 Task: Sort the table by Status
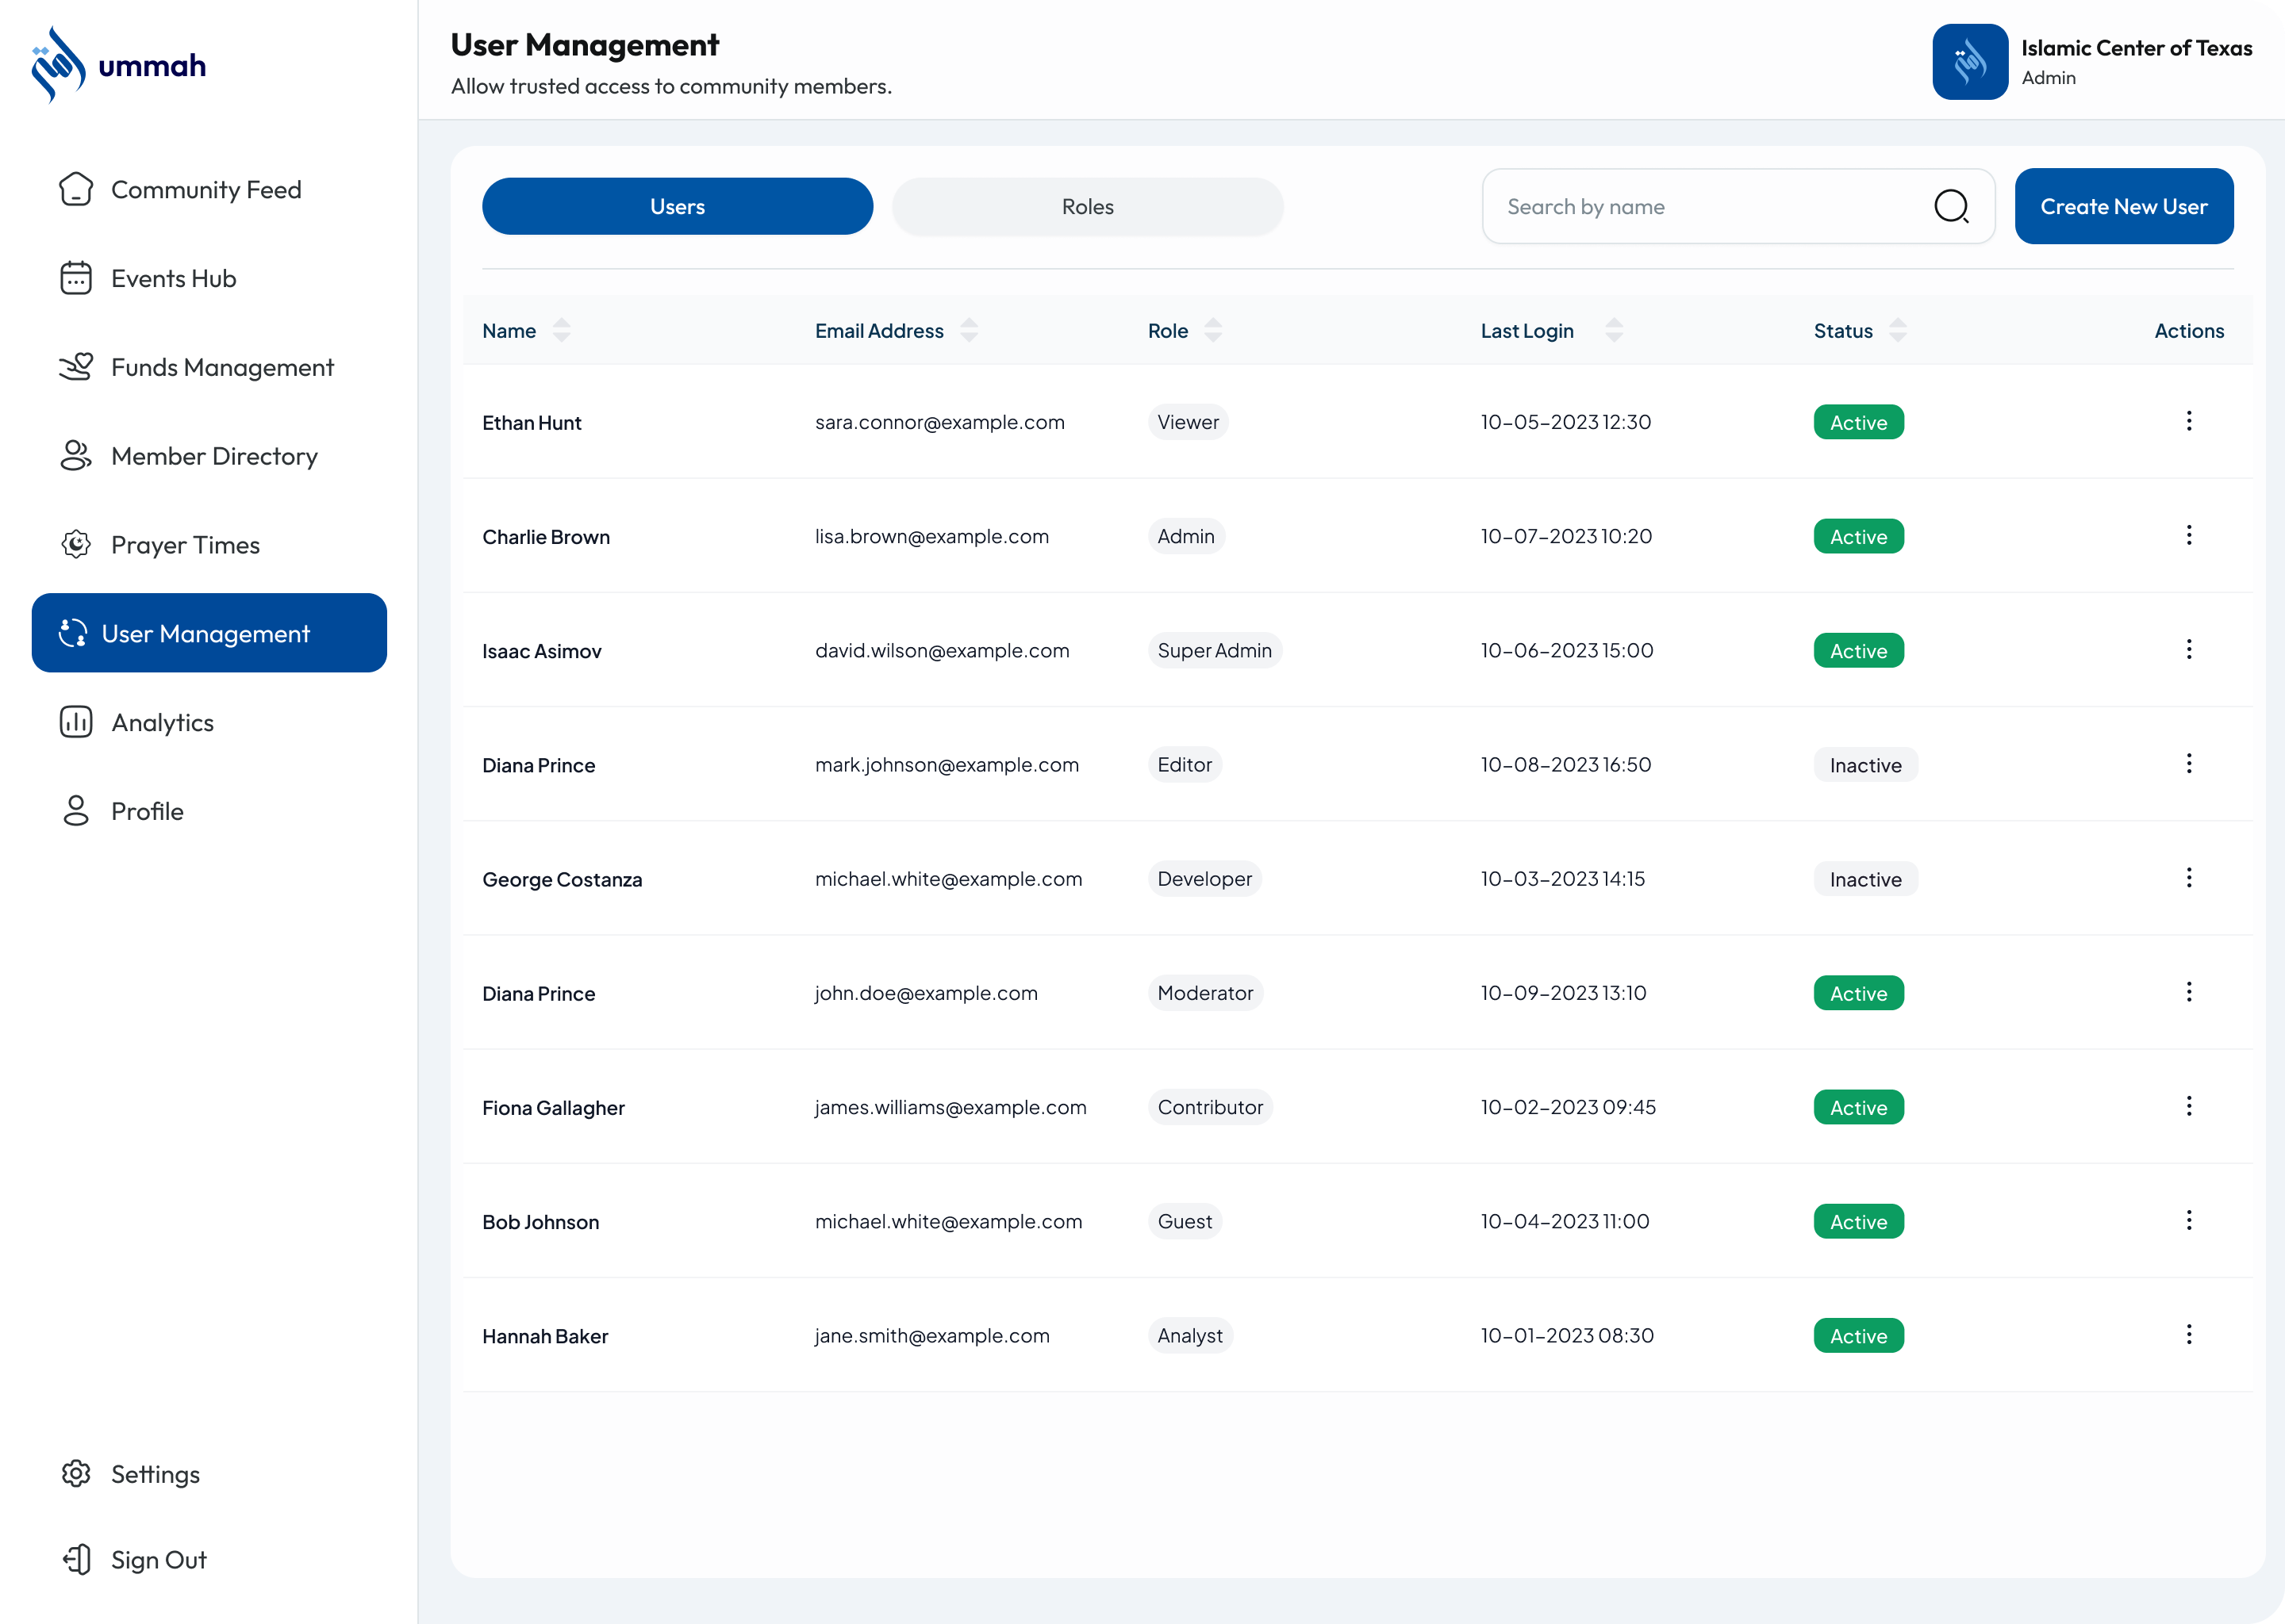tap(1898, 330)
